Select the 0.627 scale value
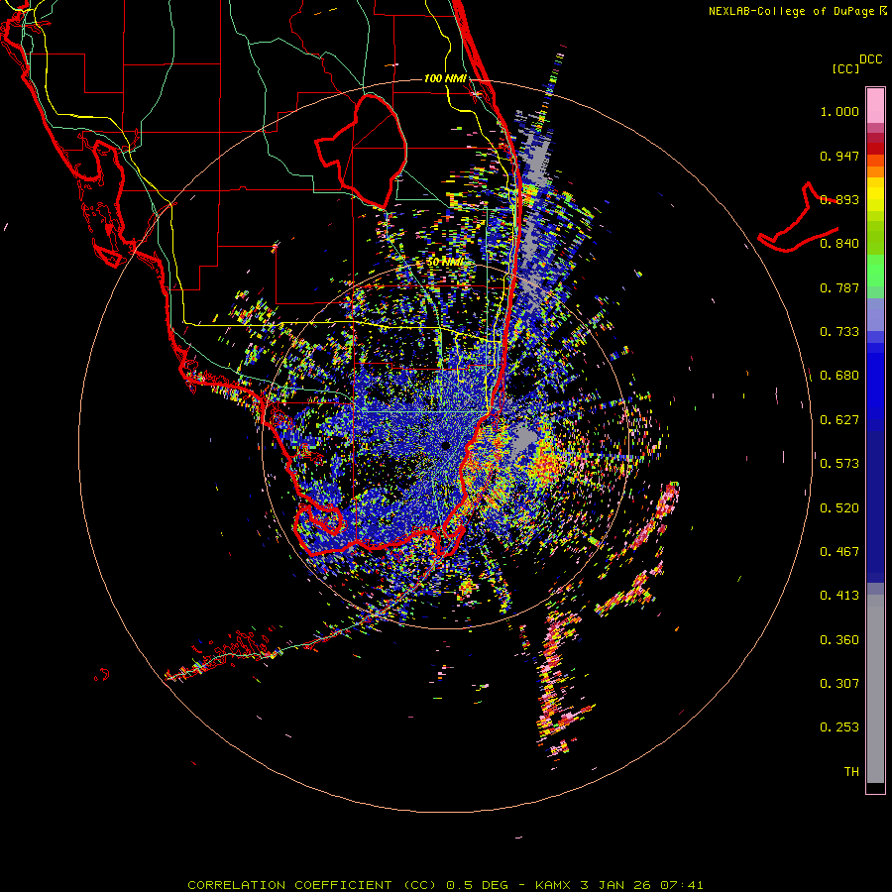 point(839,420)
